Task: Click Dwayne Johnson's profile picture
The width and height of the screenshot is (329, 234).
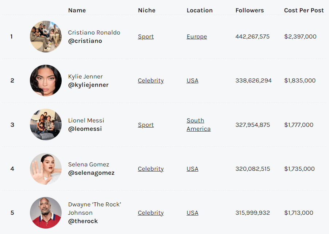Action: click(x=46, y=213)
